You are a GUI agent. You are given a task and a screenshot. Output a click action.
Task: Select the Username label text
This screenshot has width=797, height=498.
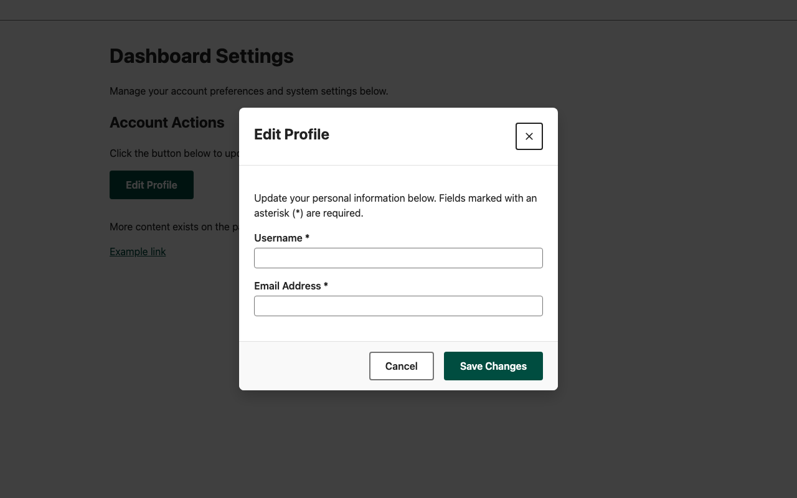(x=278, y=238)
